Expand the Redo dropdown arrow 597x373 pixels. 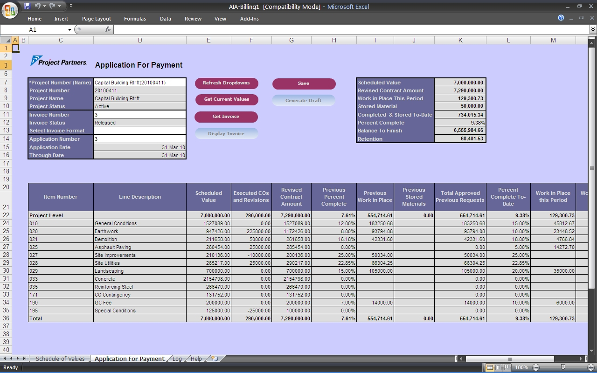(60, 5)
